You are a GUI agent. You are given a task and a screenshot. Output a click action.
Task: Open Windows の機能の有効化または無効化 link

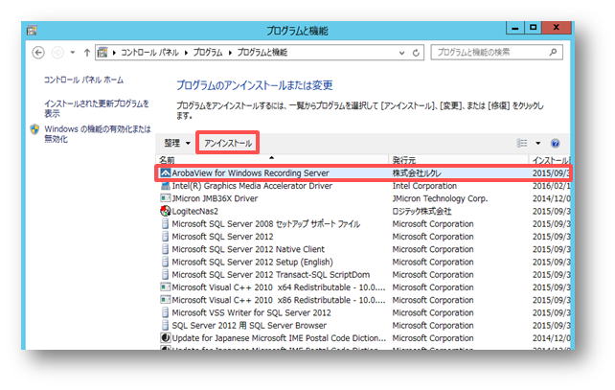pos(98,134)
